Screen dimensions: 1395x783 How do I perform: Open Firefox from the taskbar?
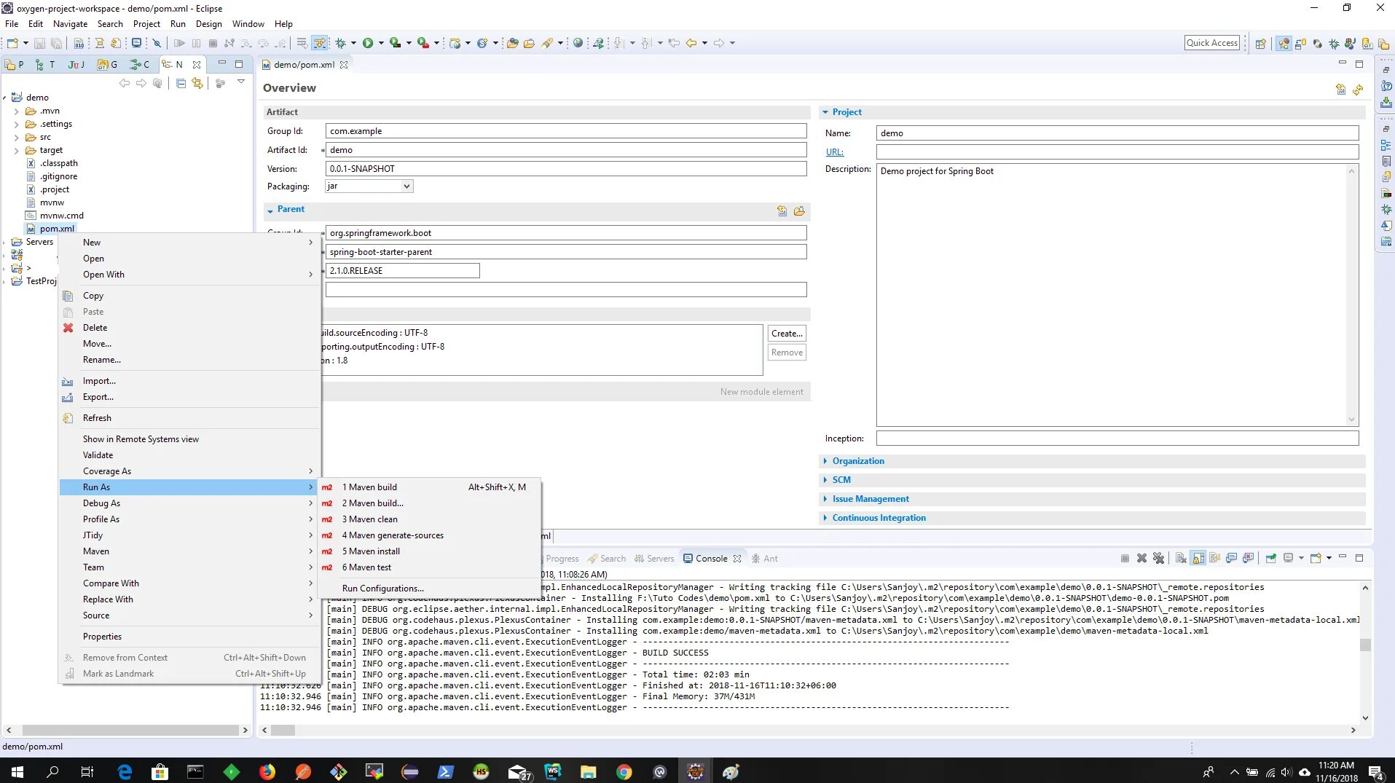tap(267, 771)
